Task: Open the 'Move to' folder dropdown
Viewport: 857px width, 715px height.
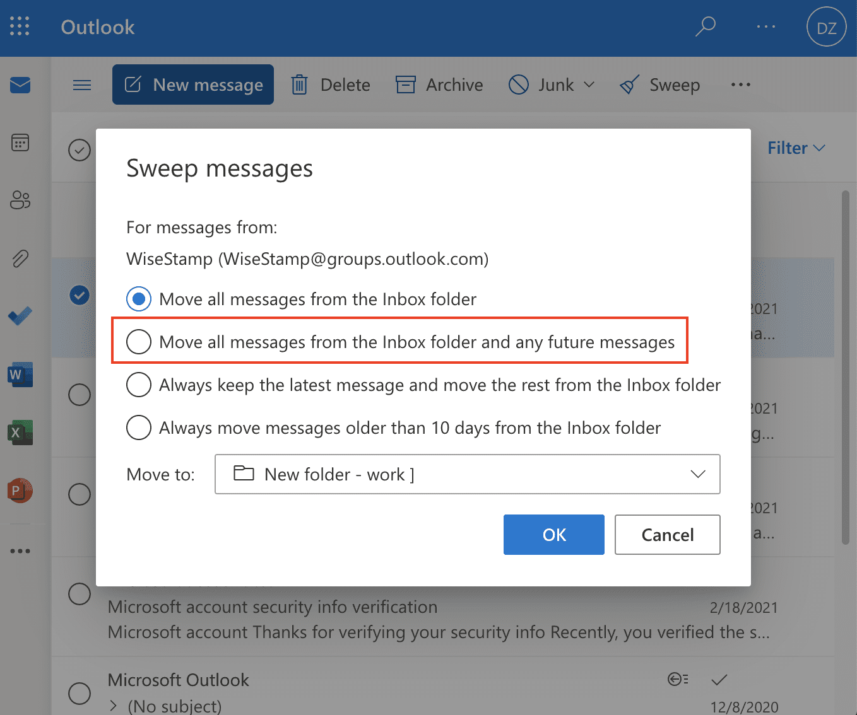Action: (x=467, y=474)
